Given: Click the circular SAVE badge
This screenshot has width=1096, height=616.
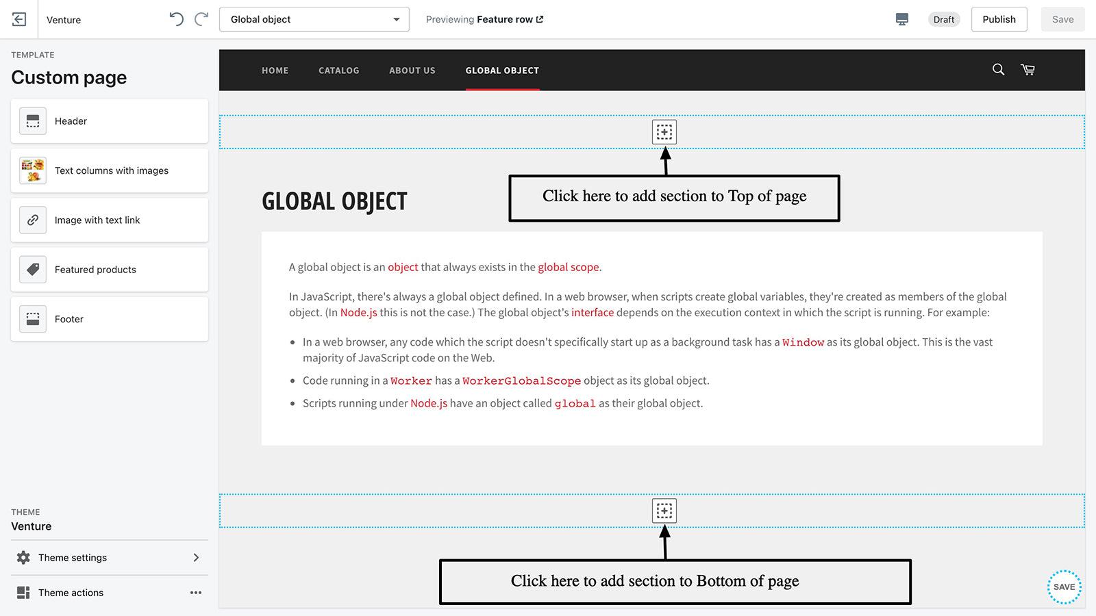Looking at the screenshot, I should [1064, 587].
